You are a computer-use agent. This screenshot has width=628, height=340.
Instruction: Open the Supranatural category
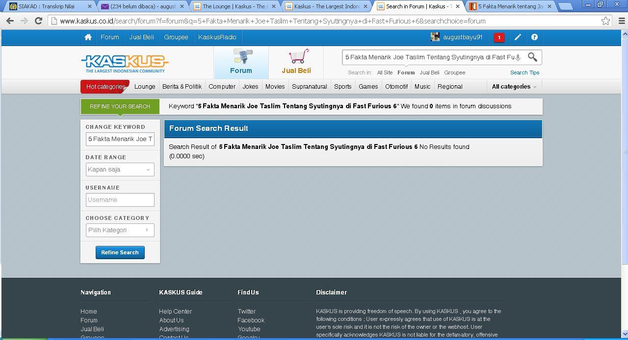point(309,87)
